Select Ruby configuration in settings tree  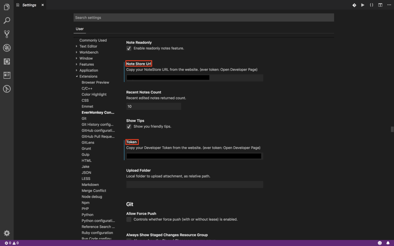click(97, 233)
